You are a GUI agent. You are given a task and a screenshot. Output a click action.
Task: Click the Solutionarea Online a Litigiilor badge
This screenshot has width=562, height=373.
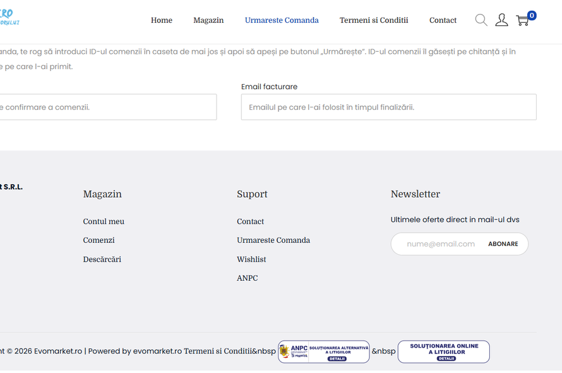tap(443, 352)
